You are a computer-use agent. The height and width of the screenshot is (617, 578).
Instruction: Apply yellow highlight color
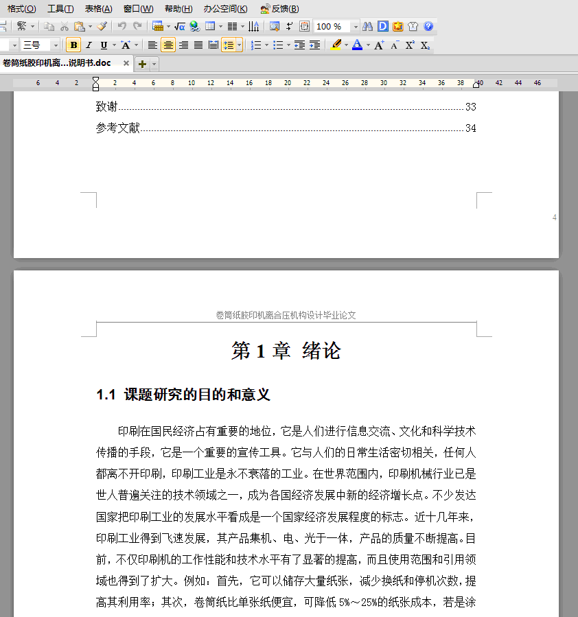[336, 45]
